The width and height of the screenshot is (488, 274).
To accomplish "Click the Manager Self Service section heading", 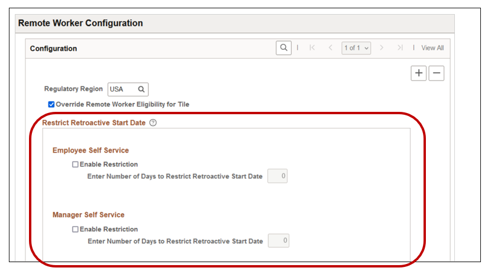I will pyautogui.click(x=88, y=215).
